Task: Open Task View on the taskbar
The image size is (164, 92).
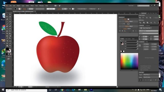Action: pyautogui.click(x=56, y=90)
